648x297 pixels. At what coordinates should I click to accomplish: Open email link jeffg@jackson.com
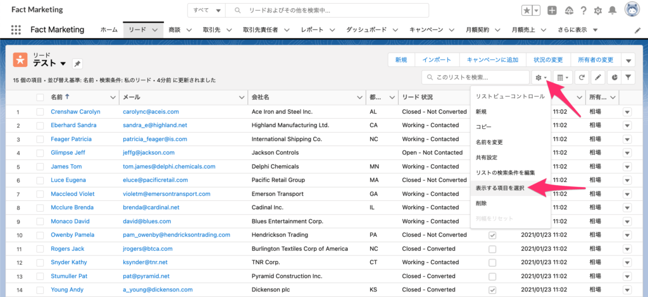pos(149,153)
